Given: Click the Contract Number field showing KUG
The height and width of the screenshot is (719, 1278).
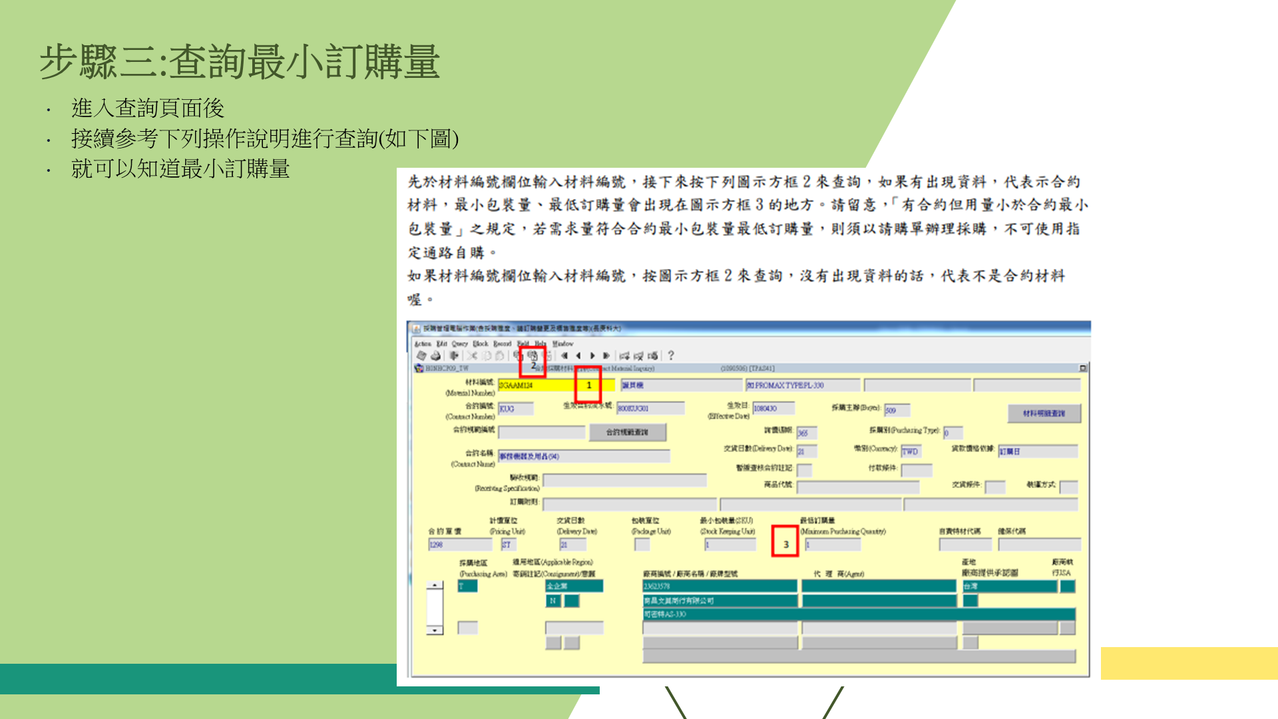Looking at the screenshot, I should click(x=516, y=409).
